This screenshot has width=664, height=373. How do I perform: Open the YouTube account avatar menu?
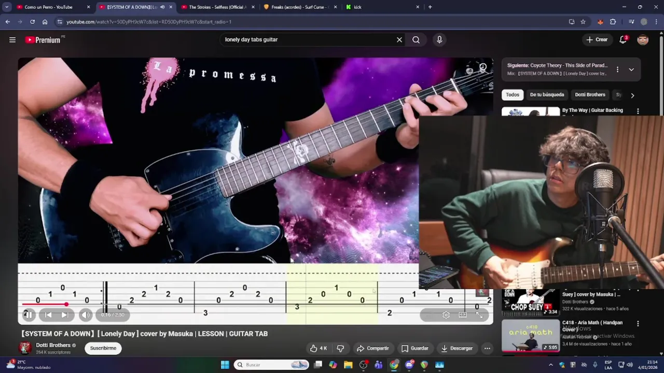point(643,40)
